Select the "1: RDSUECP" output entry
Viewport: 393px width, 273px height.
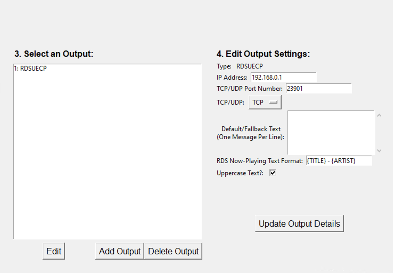pos(30,68)
